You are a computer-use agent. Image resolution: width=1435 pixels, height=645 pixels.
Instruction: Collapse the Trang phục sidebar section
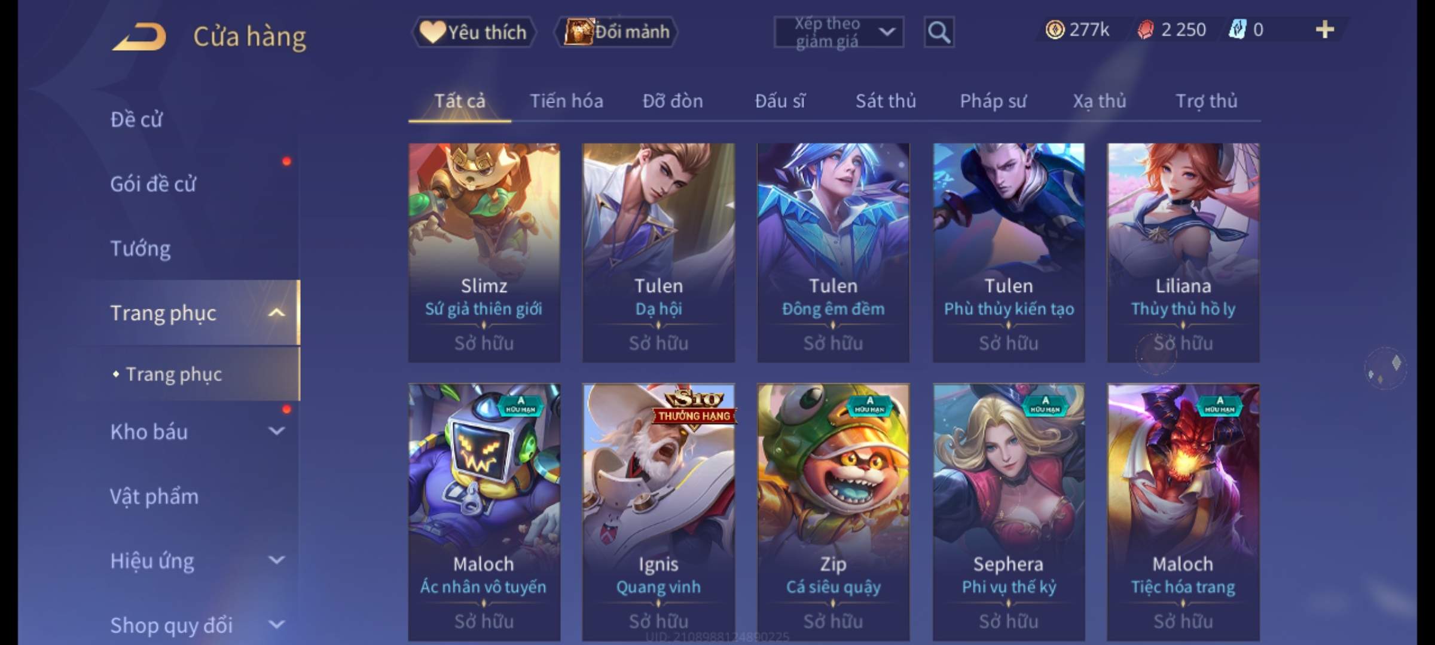pyautogui.click(x=276, y=313)
